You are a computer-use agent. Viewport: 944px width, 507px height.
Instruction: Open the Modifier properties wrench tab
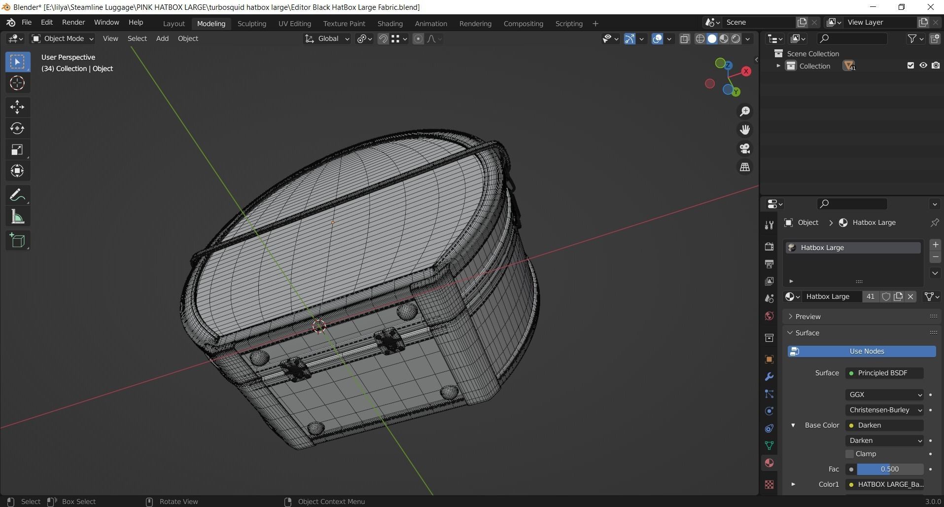(x=769, y=376)
